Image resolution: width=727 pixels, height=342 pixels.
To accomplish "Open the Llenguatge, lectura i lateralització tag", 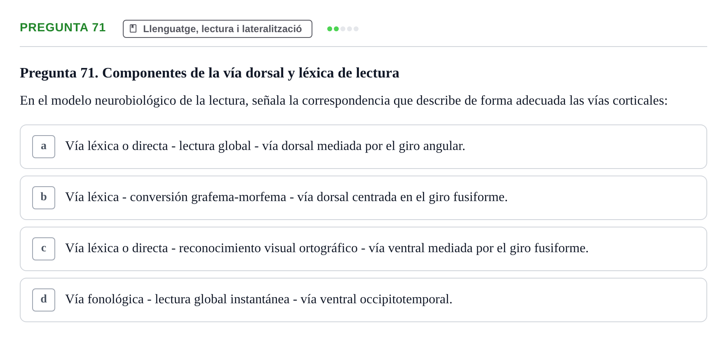I will tap(218, 29).
